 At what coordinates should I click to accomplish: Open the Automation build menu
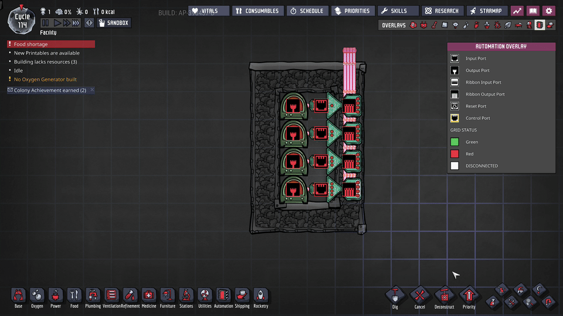223,298
